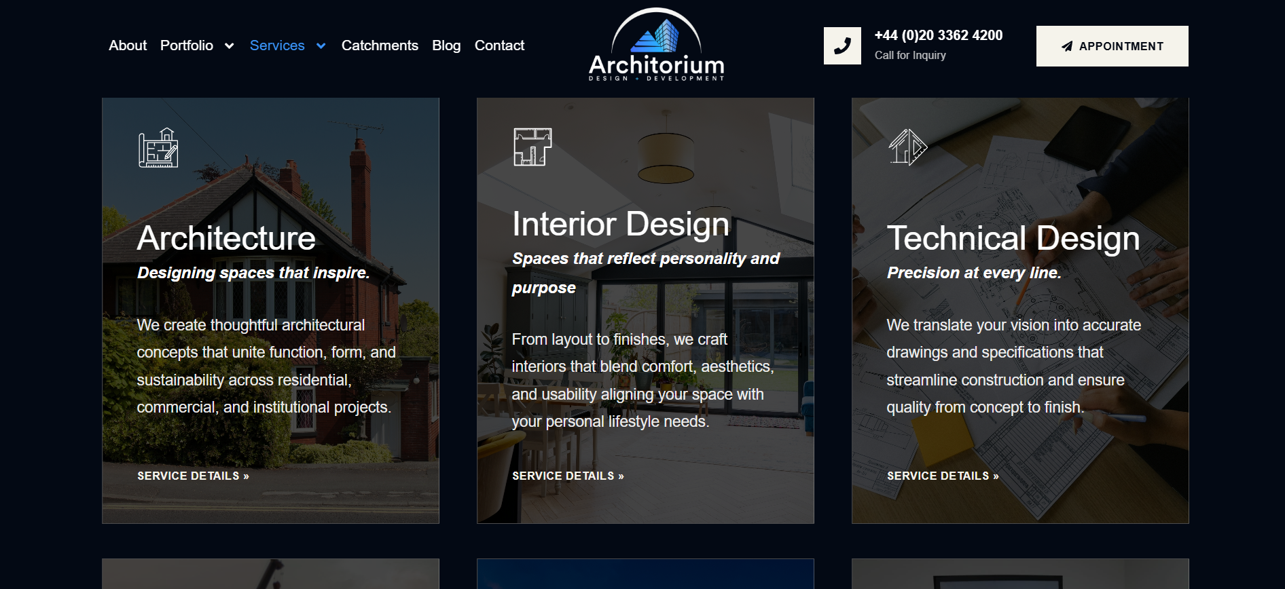Expand the Portfolio dropdown chevron

point(230,46)
